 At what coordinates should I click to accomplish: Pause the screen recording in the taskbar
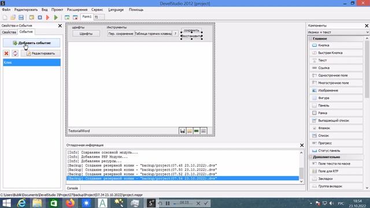[x=168, y=203]
